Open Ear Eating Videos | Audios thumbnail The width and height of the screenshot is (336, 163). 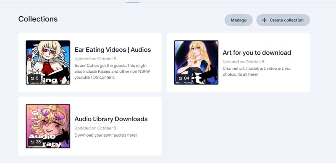click(48, 62)
